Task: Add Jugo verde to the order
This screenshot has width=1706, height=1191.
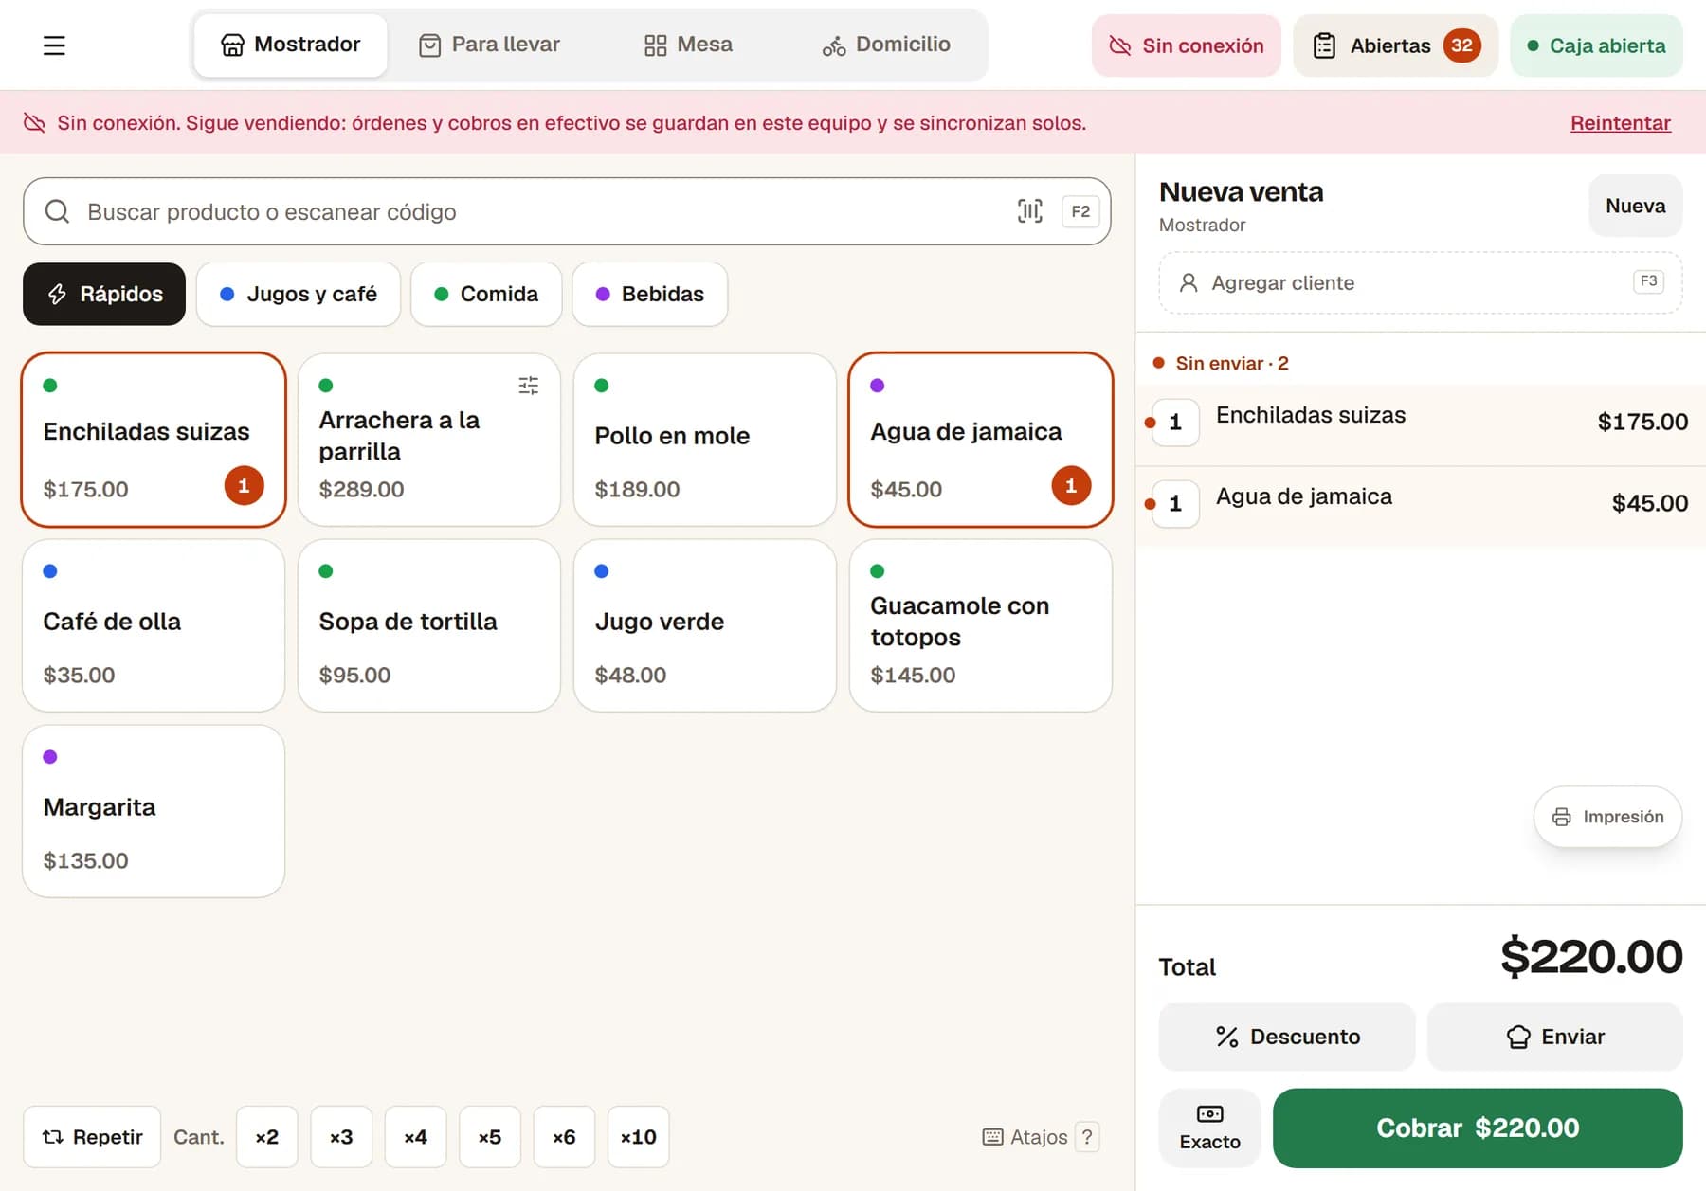Action: pos(705,625)
